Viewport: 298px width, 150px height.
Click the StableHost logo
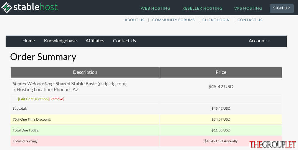[29, 7]
